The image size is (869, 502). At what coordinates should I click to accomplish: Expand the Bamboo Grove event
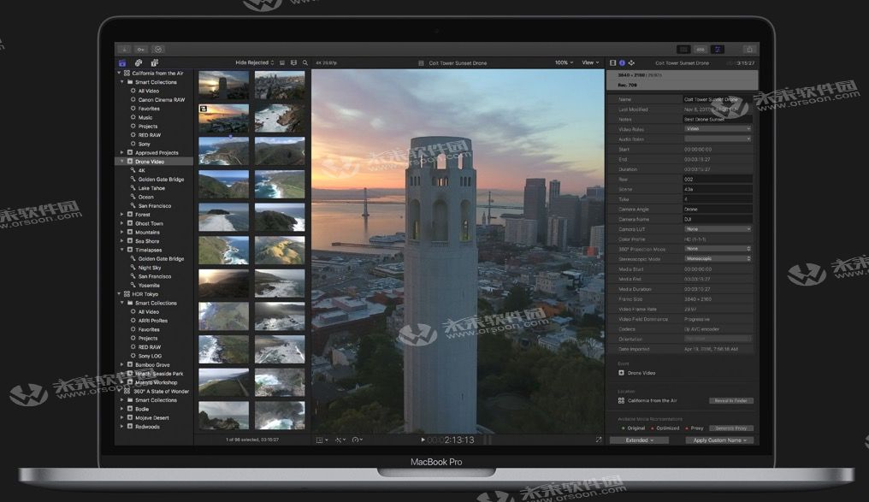tap(122, 364)
